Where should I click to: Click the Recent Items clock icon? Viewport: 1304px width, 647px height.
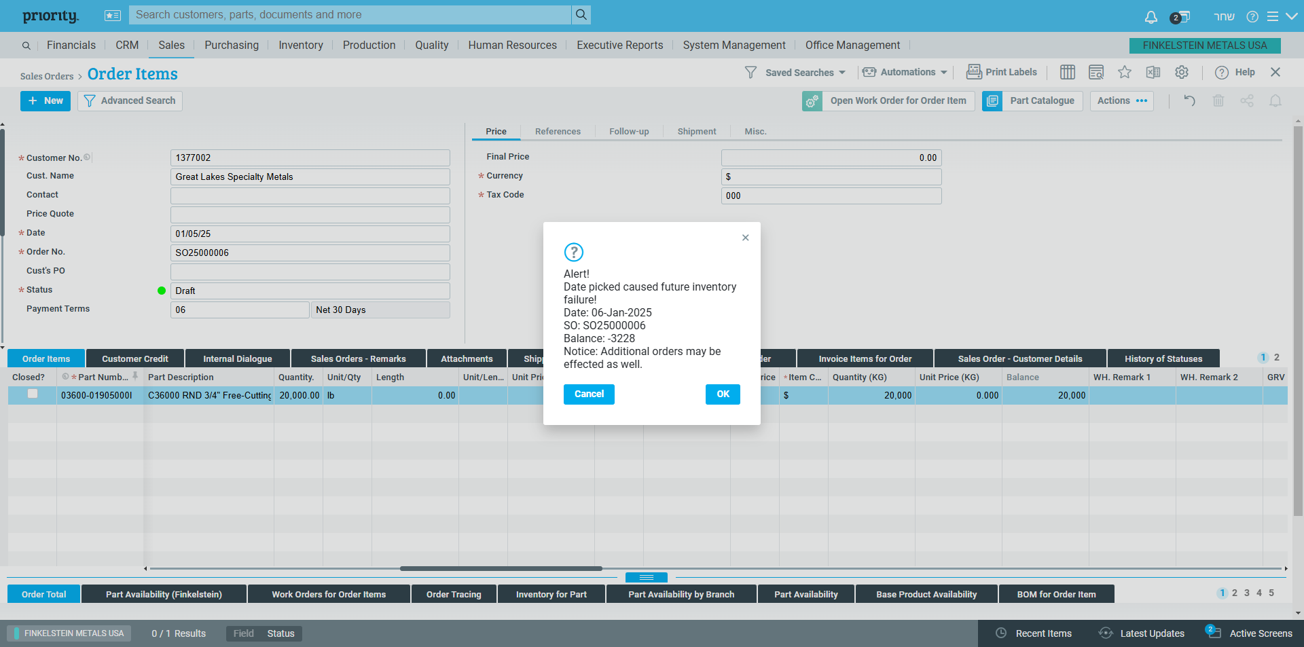point(1001,633)
